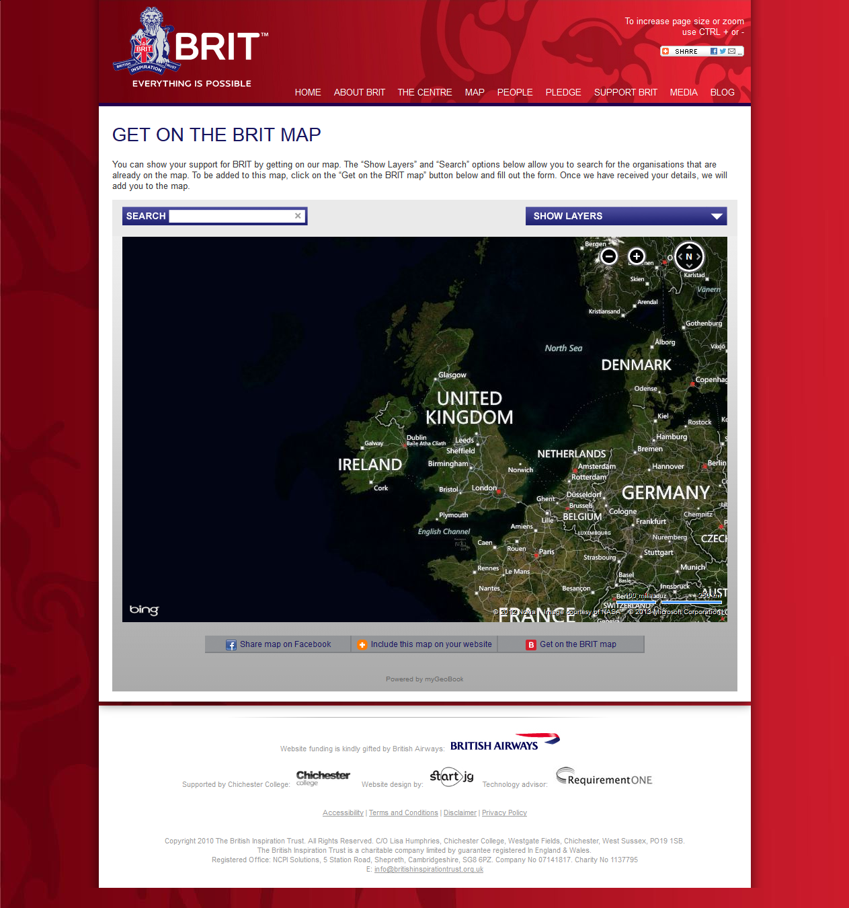Open the ABOUT BRIT menu item
The image size is (849, 908).
click(360, 92)
